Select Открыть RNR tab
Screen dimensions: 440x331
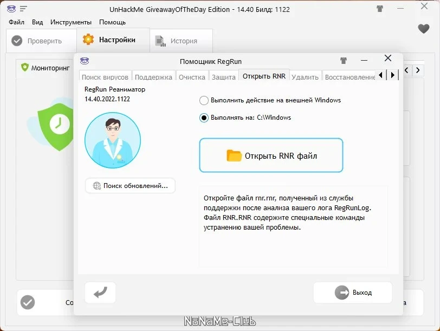(x=264, y=76)
